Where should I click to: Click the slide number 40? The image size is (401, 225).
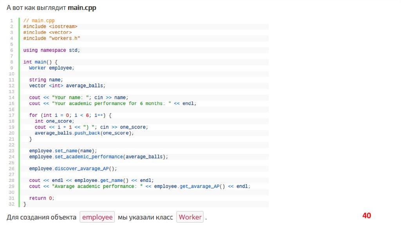(x=367, y=216)
